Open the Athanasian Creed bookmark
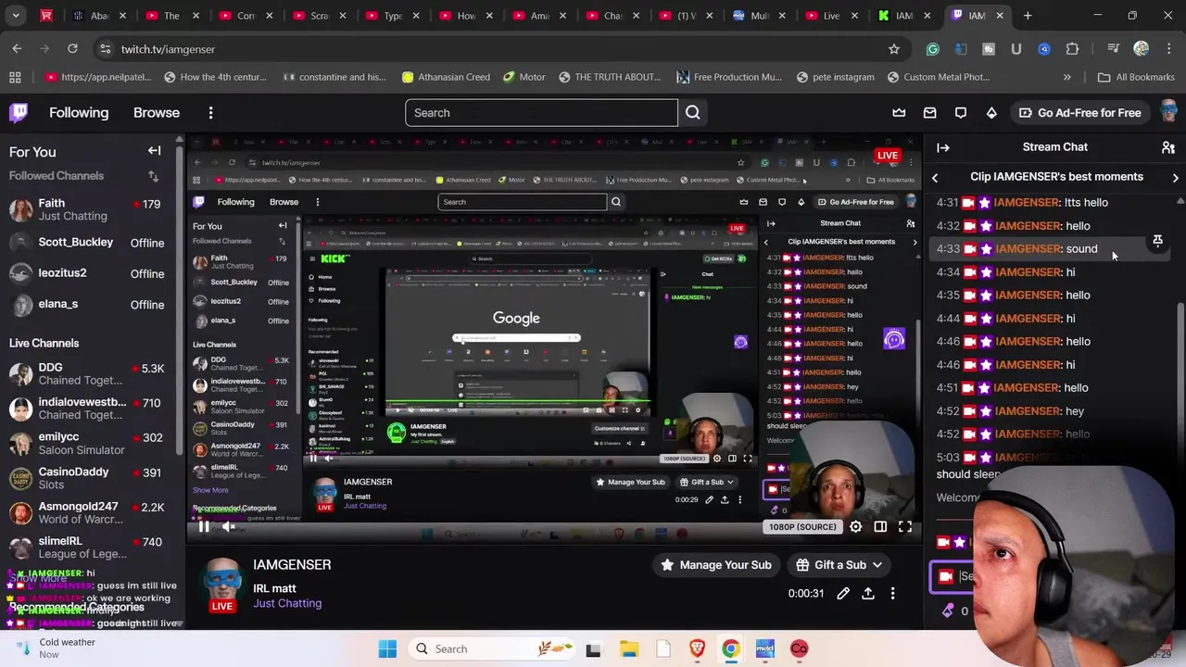The height and width of the screenshot is (667, 1186). [x=446, y=77]
